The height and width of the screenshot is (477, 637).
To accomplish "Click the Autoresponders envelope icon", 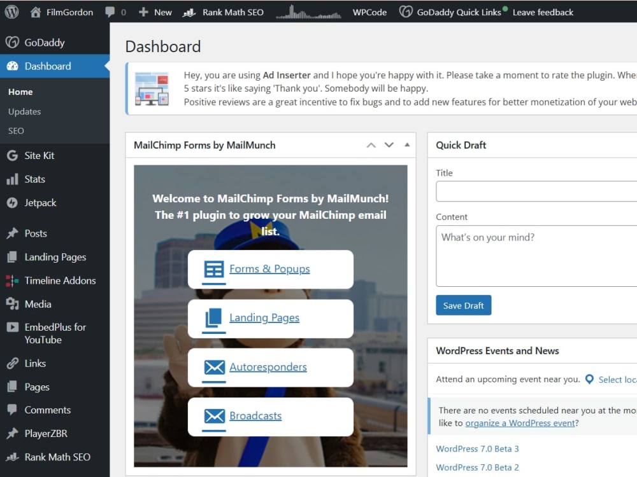I will click(214, 368).
